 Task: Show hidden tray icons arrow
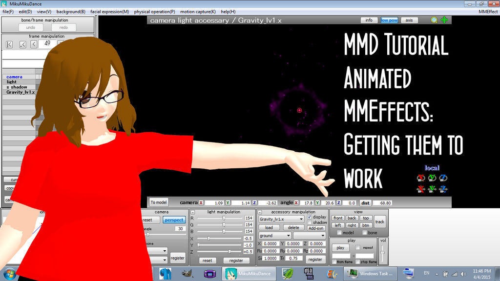[437, 274]
